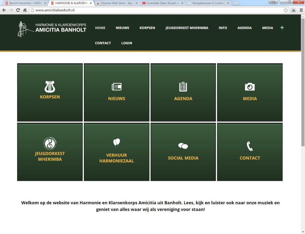Image resolution: width=305 pixels, height=234 pixels.
Task: Click the phone icon on Contact tile
Action: point(250,146)
